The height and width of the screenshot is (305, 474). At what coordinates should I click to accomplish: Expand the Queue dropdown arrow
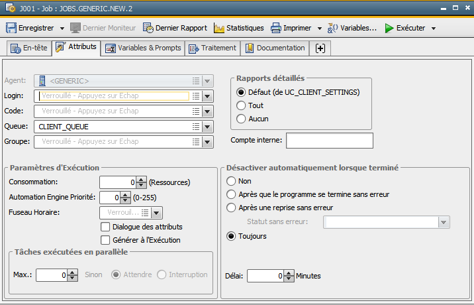pos(208,126)
